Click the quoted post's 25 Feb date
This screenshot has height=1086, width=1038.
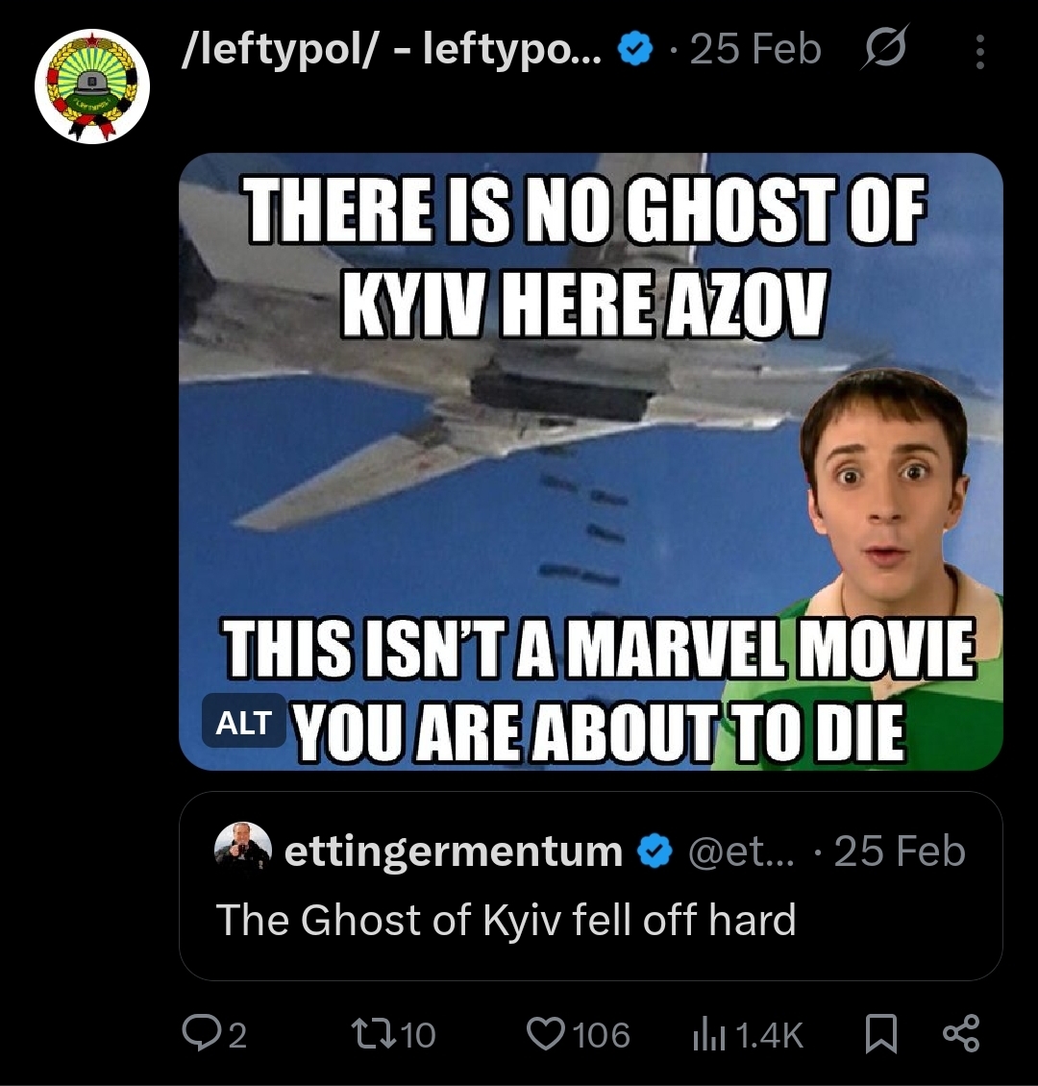pyautogui.click(x=899, y=852)
